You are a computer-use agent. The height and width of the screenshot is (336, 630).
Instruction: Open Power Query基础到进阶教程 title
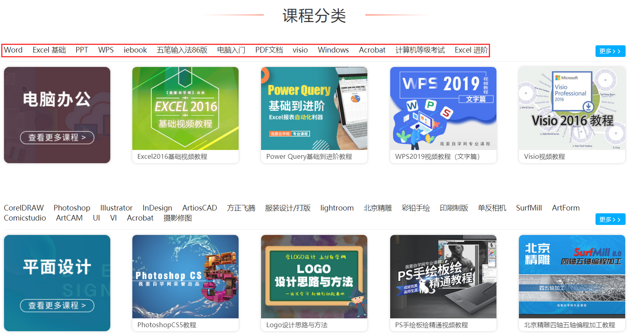(309, 157)
